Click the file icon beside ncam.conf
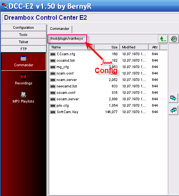179x196 pixels. point(53,73)
